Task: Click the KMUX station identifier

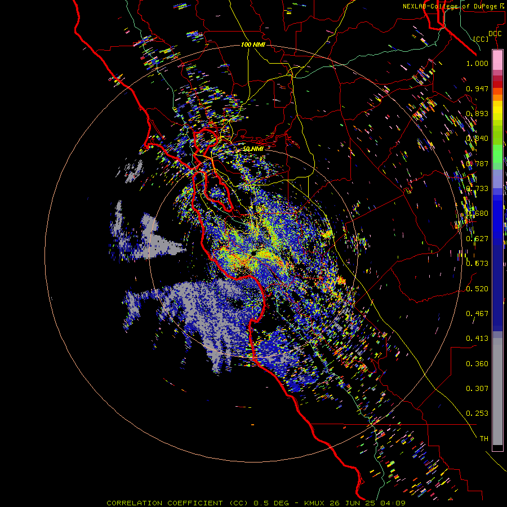Action: tap(315, 503)
